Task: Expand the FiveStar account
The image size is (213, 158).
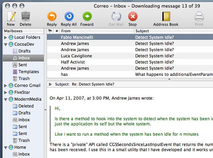Action: (5, 92)
